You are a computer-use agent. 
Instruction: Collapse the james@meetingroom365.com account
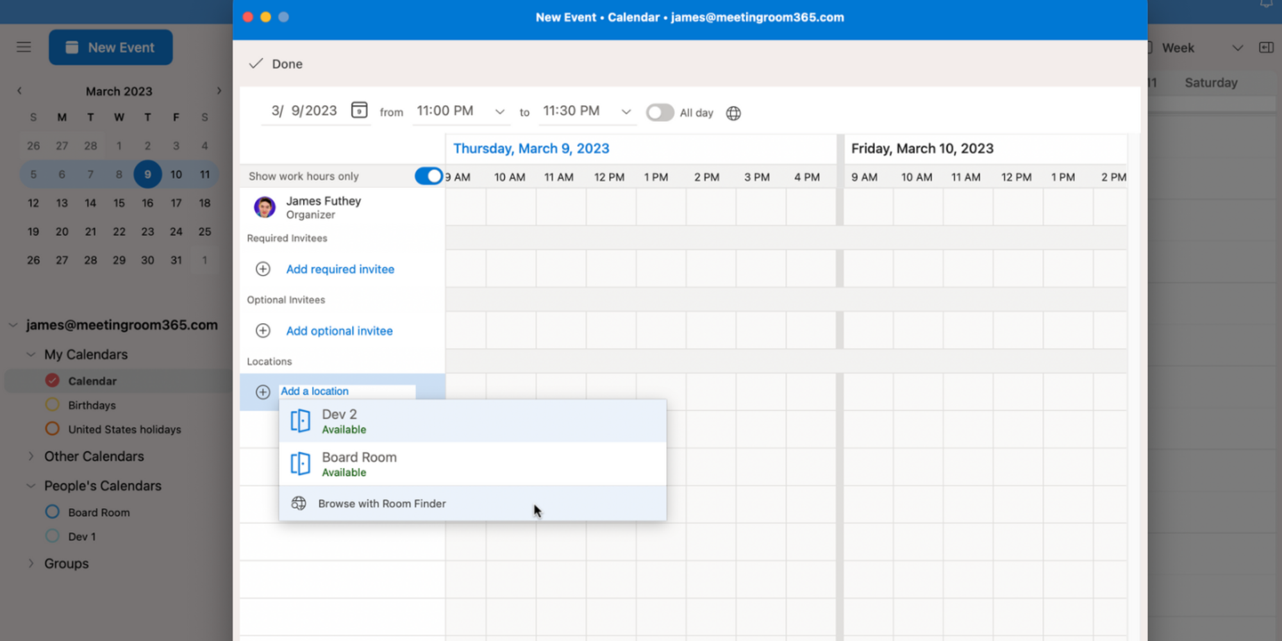(13, 325)
